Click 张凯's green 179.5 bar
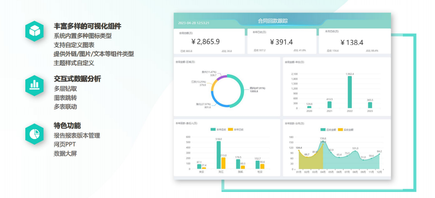 (238, 164)
